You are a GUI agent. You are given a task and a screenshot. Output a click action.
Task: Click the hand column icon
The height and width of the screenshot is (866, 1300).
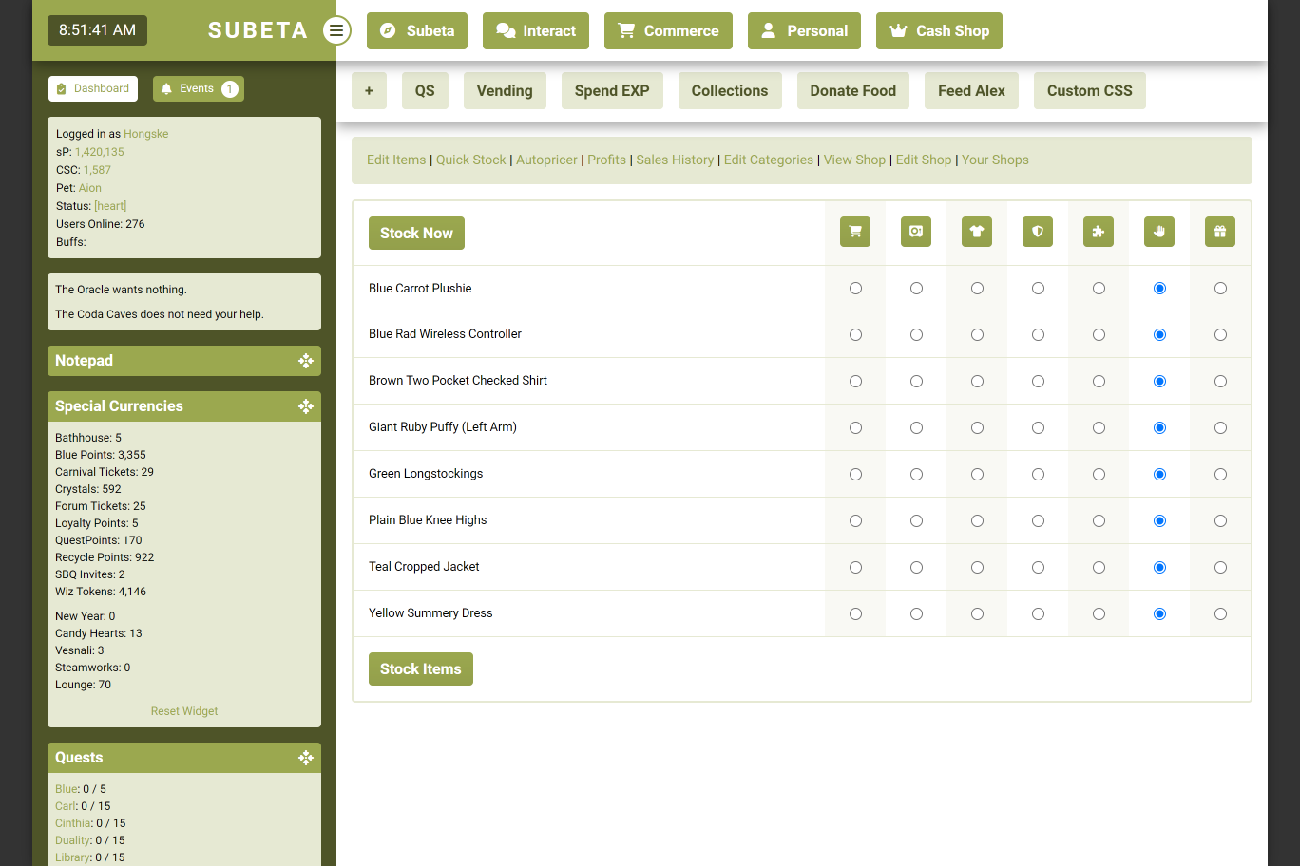click(x=1159, y=232)
